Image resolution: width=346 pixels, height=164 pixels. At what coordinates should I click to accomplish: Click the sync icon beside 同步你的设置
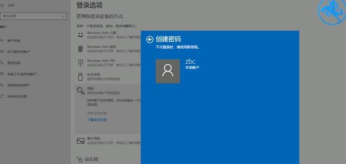(x=2, y=96)
